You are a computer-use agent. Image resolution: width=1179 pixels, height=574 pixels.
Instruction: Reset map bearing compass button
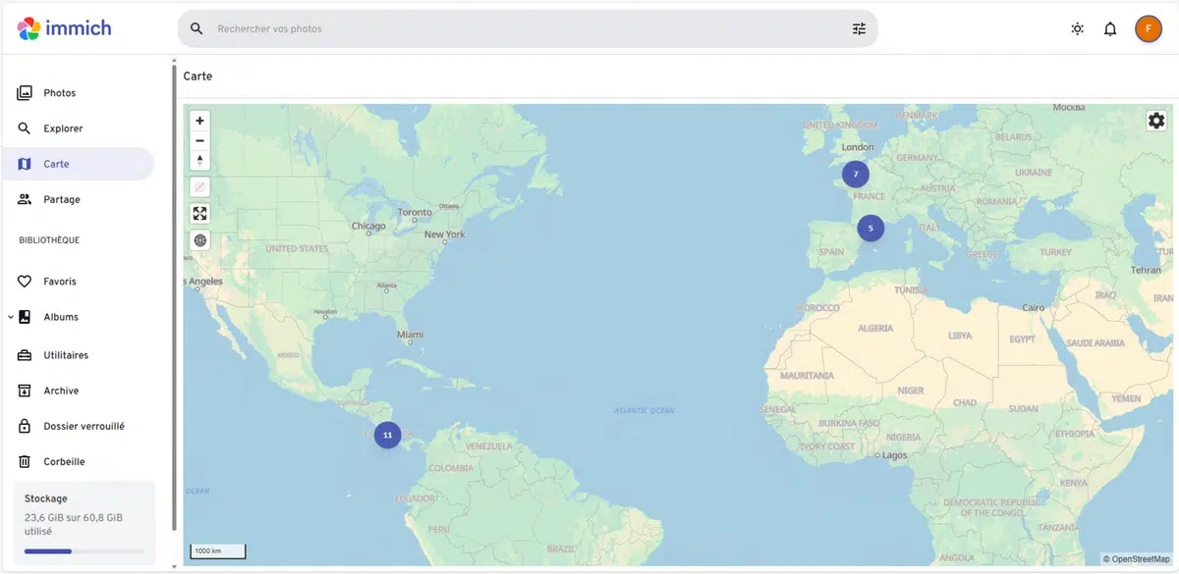(x=200, y=160)
